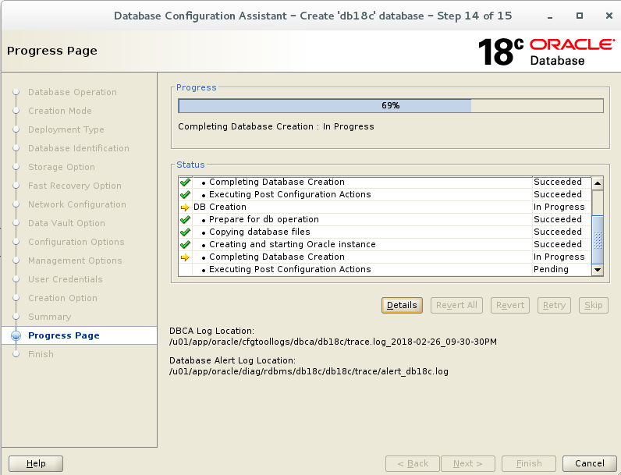Click the 69% progress bar
Image resolution: width=621 pixels, height=475 pixels.
391,106
